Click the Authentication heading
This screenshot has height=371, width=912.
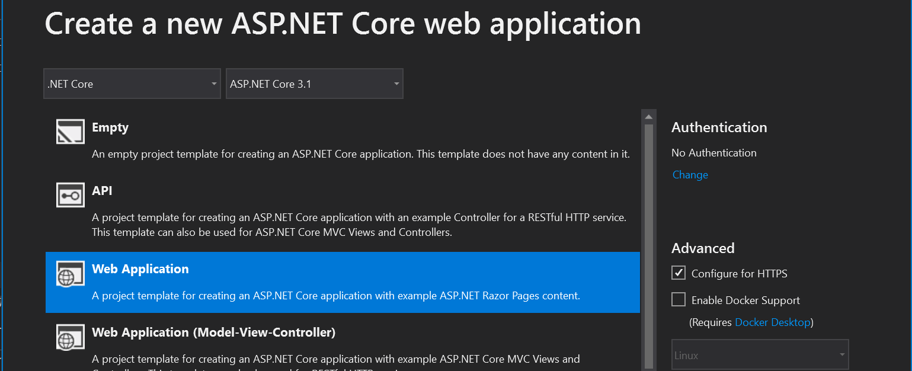pos(719,127)
